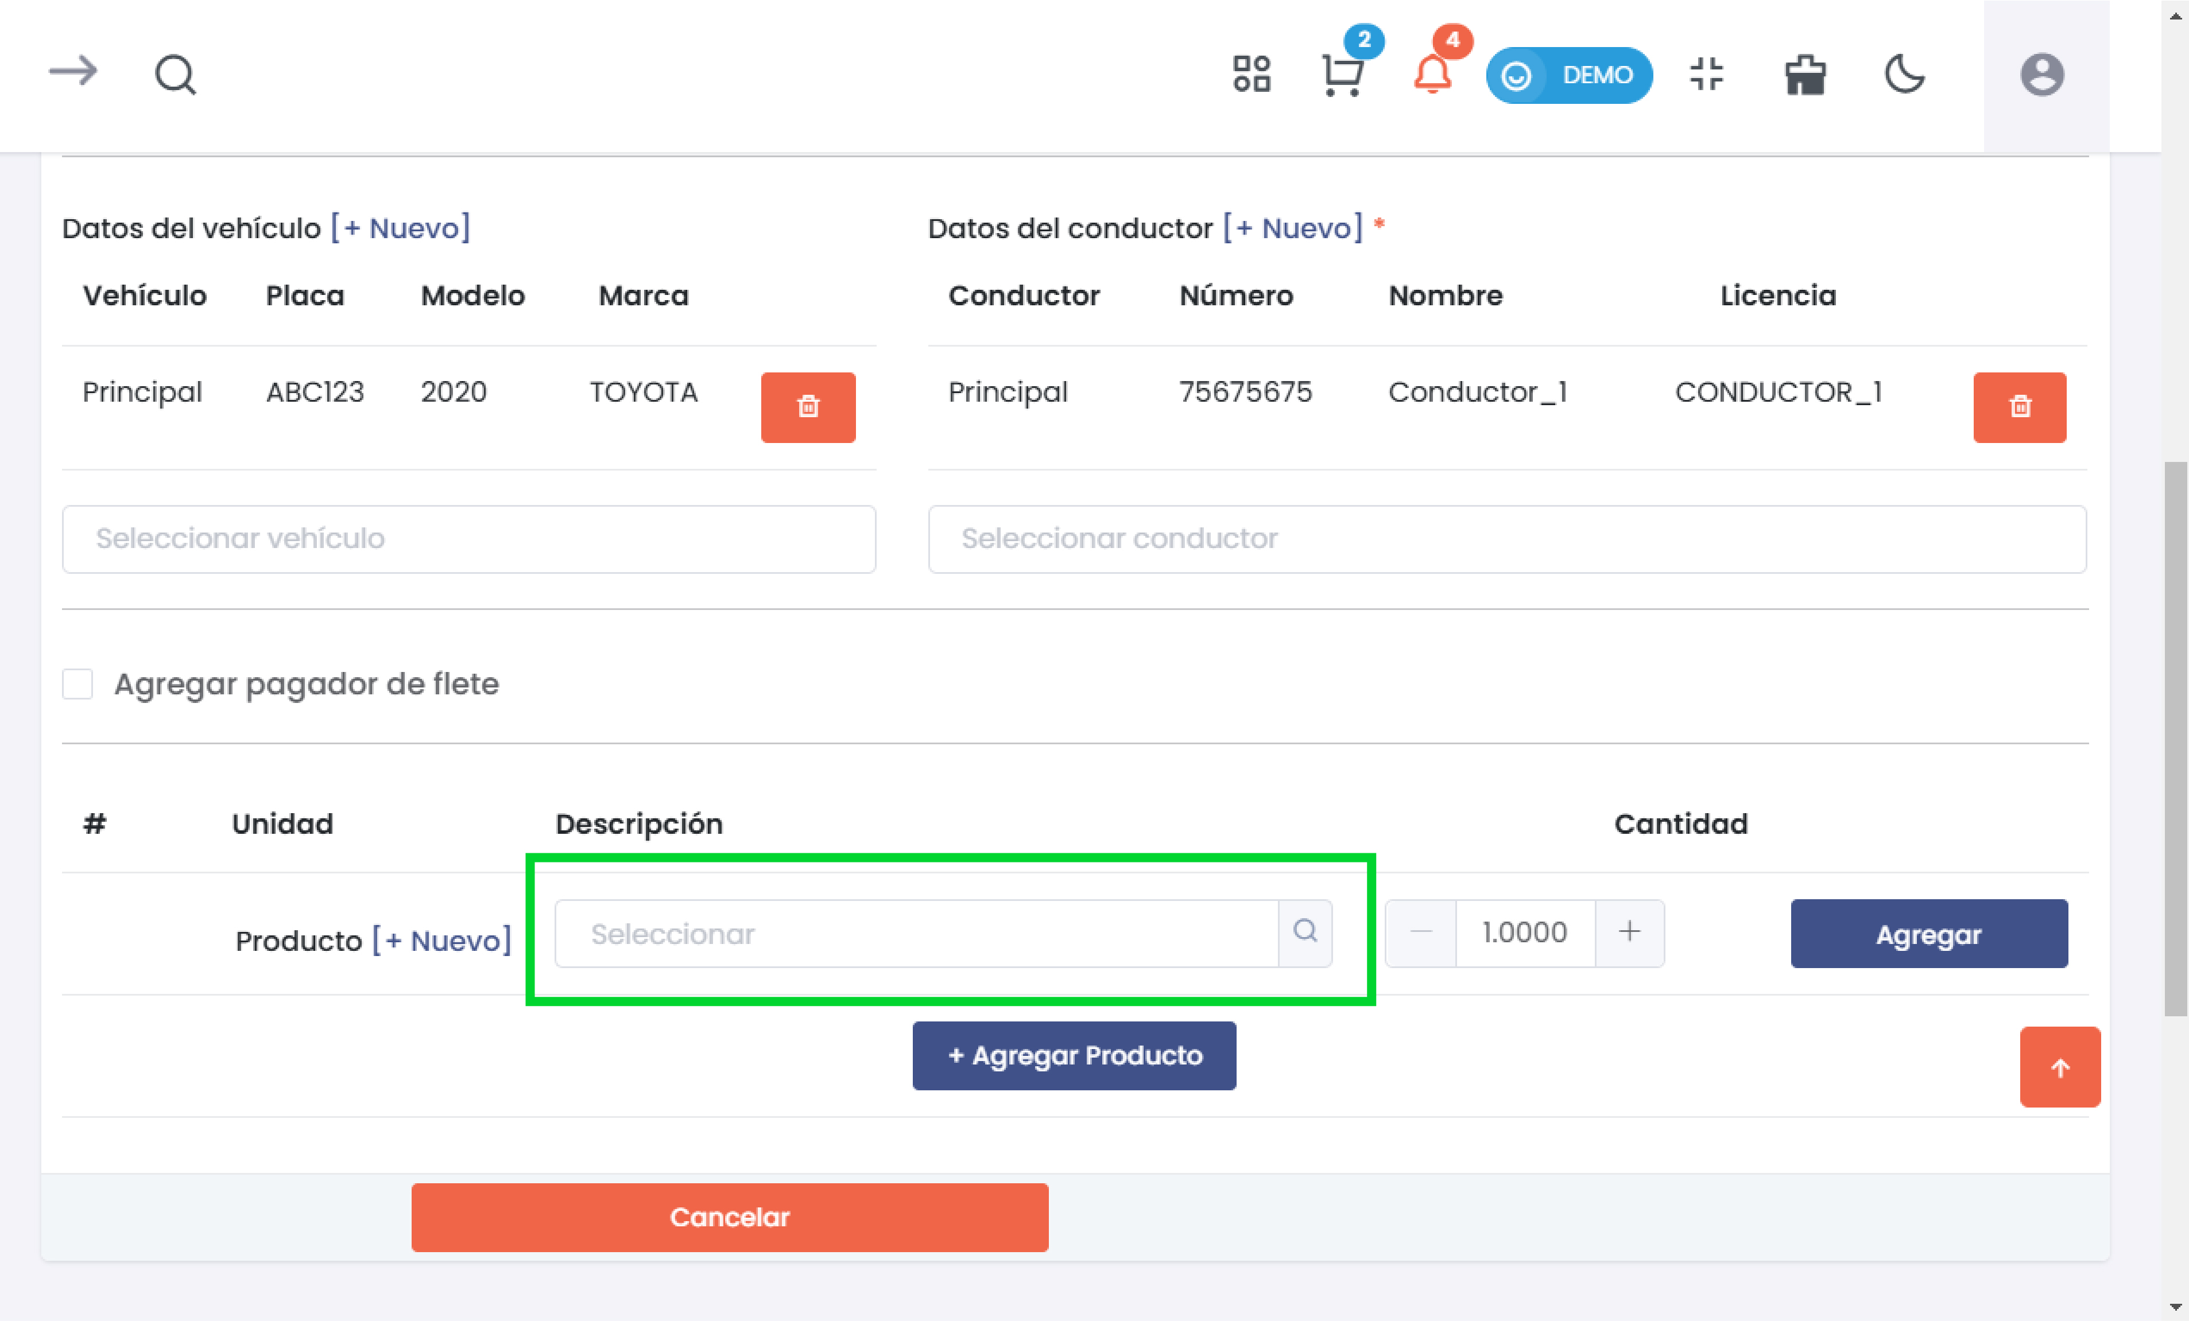The height and width of the screenshot is (1321, 2189).
Task: Delete the Conductor_1 driver row
Action: (2019, 407)
